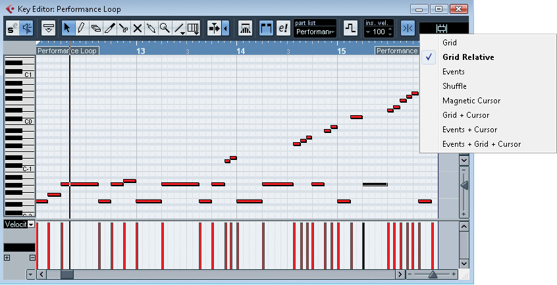Click the Show Info line button
Image resolution: width=557 pixels, height=285 pixels.
point(48,28)
